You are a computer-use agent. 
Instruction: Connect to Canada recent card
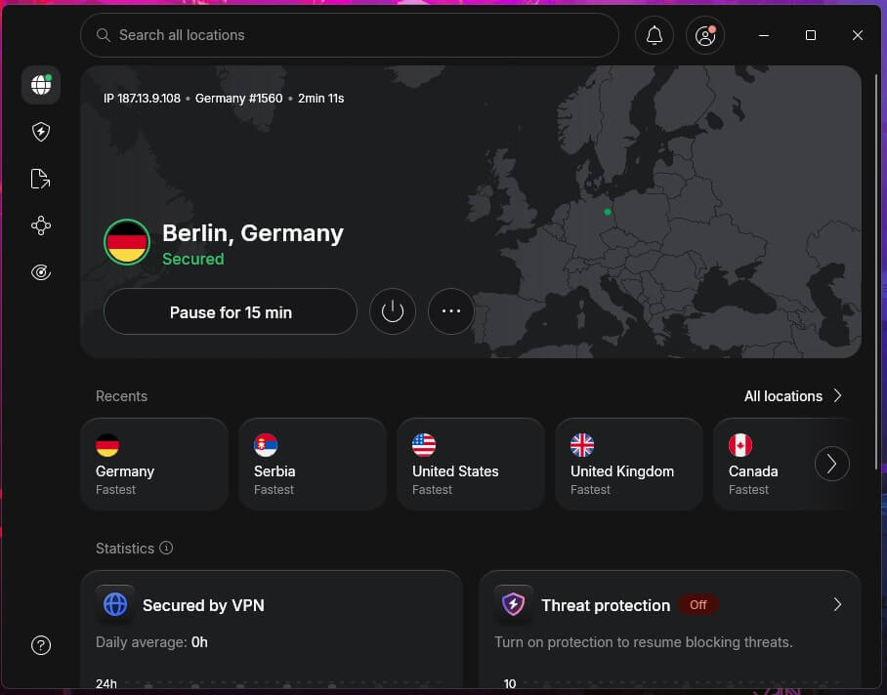[764, 464]
